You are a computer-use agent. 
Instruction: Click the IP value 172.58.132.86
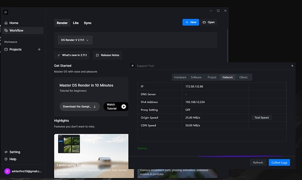coord(194,87)
